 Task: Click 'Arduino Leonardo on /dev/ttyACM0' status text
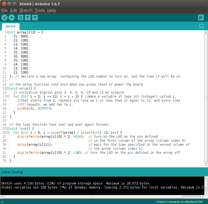point(180,202)
